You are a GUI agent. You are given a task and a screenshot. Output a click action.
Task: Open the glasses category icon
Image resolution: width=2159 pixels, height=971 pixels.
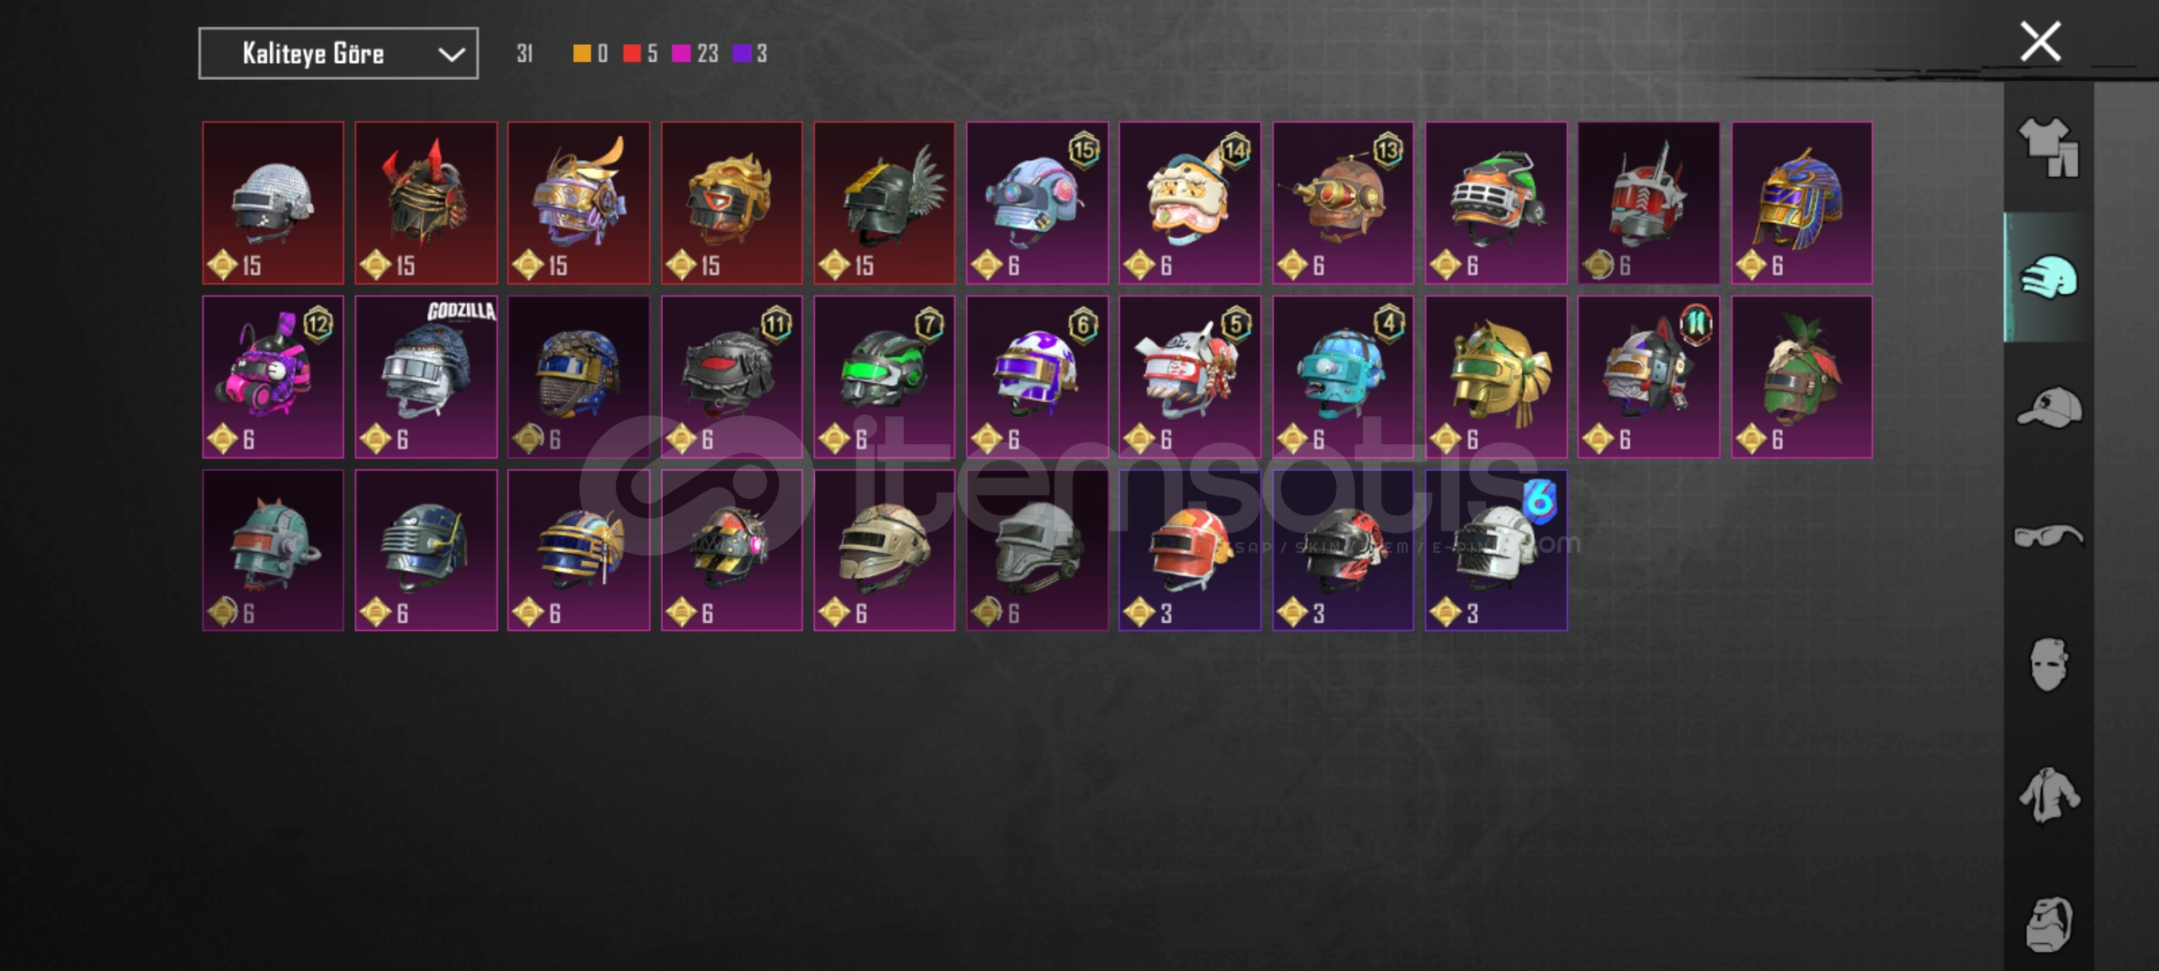(x=2048, y=537)
